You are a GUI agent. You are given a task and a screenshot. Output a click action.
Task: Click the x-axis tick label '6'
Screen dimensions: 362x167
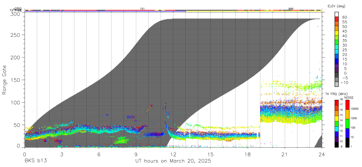(99, 154)
